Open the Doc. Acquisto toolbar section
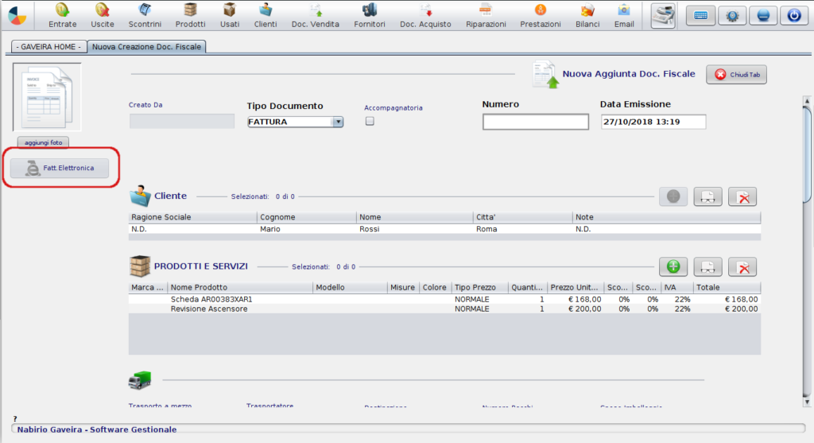This screenshot has height=443, width=814. pos(425,15)
